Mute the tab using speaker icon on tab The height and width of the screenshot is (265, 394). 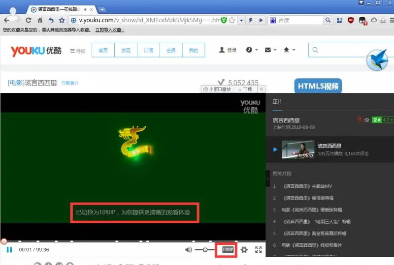tap(85, 9)
